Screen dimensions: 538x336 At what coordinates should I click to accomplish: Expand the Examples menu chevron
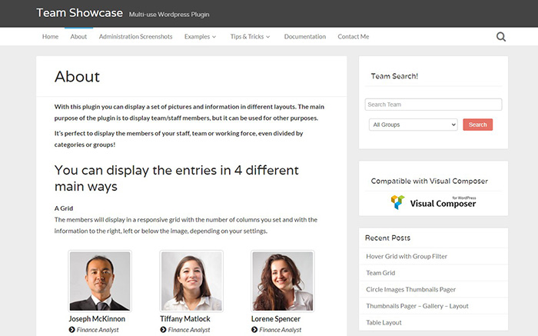pyautogui.click(x=214, y=37)
